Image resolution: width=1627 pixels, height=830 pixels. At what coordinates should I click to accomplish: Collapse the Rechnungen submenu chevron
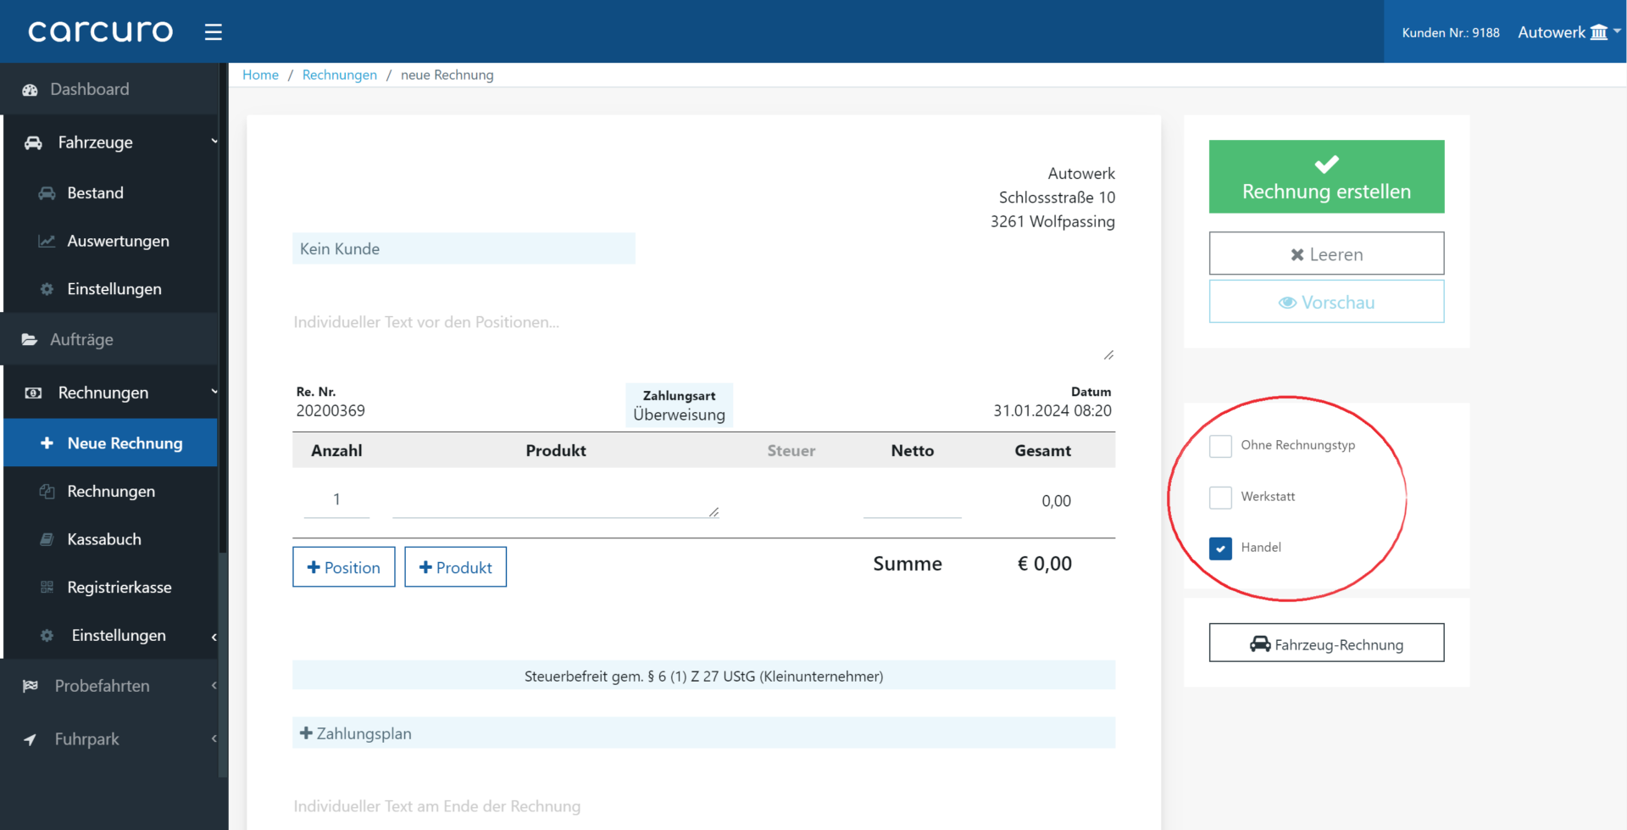tap(214, 392)
